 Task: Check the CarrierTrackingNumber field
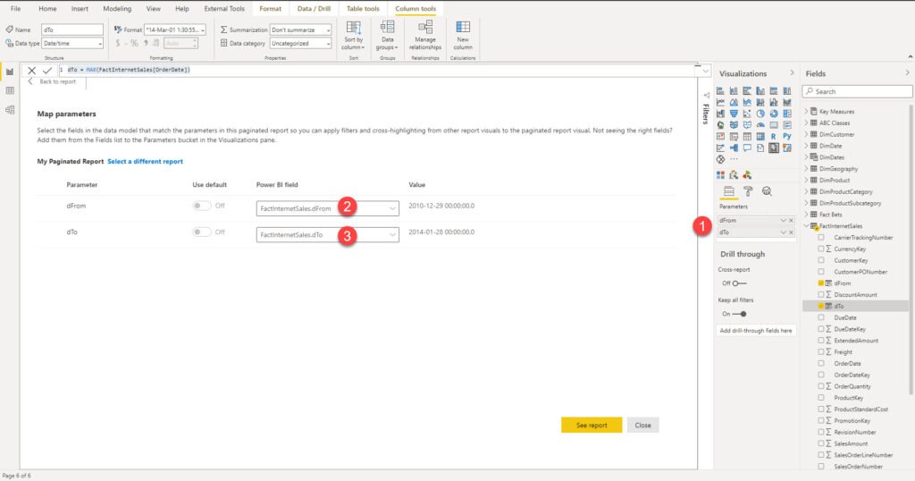click(x=821, y=238)
